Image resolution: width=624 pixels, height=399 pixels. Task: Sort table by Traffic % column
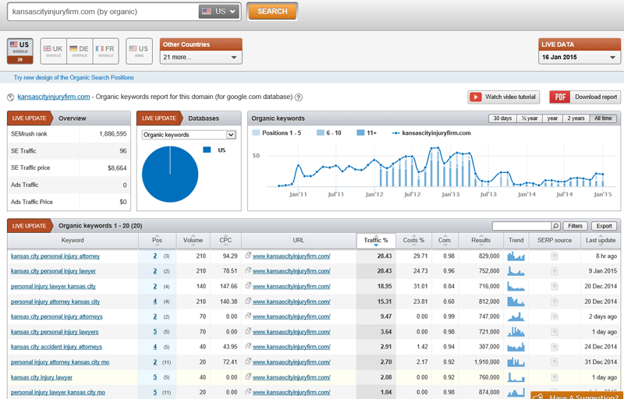376,241
